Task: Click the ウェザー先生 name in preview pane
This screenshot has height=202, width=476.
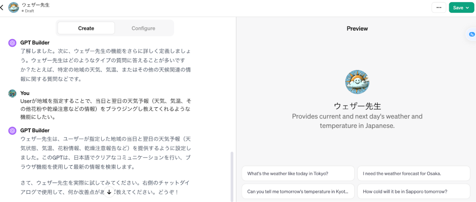Action: [357, 106]
